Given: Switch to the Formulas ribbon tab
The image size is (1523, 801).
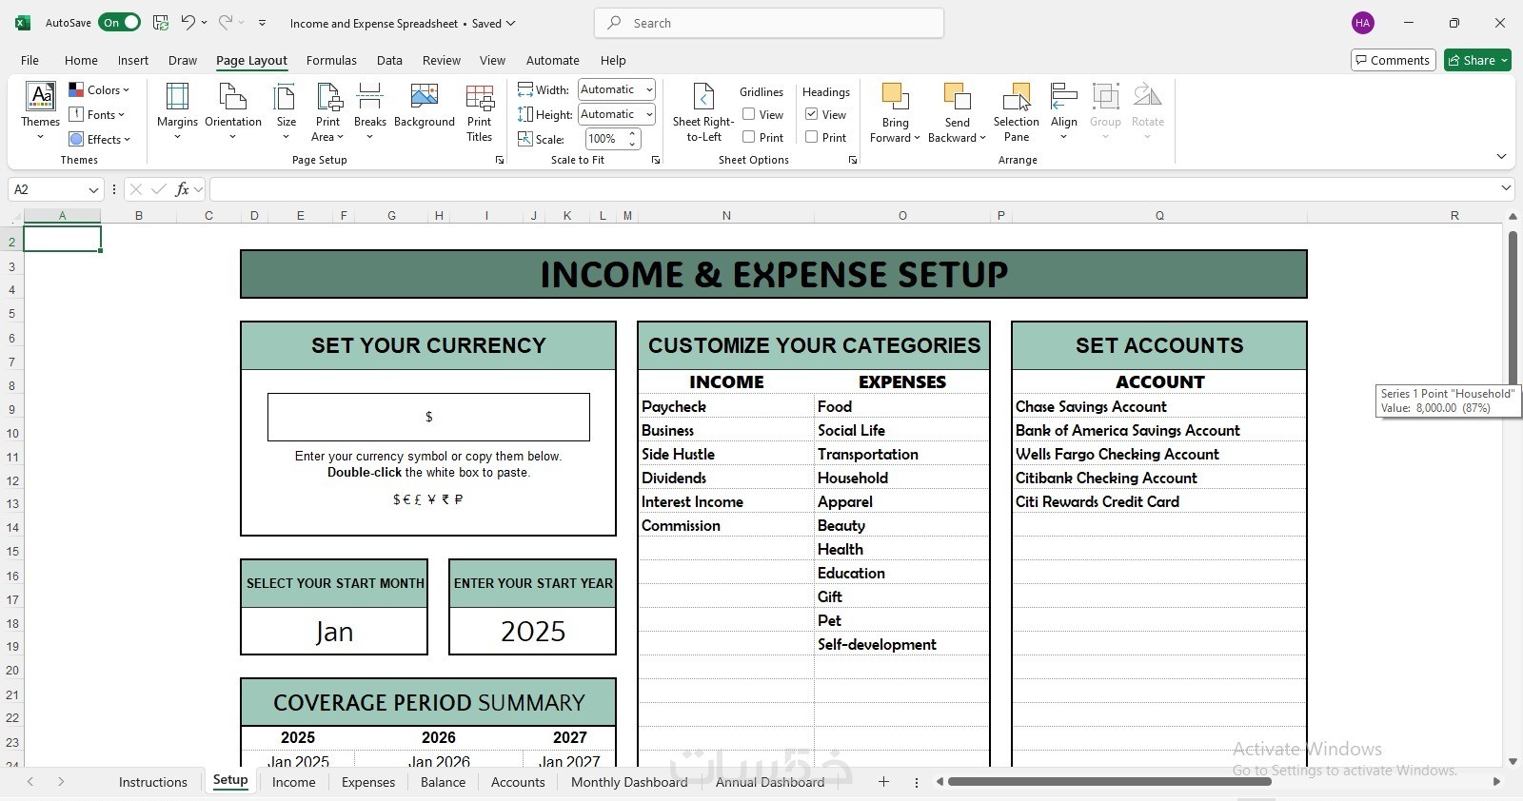Looking at the screenshot, I should pyautogui.click(x=331, y=60).
